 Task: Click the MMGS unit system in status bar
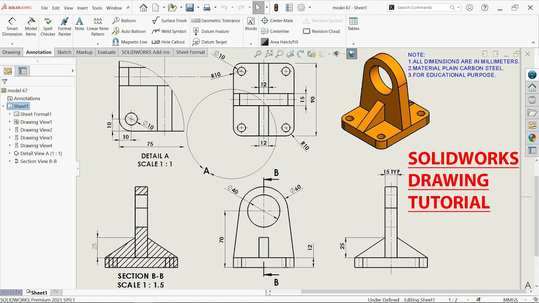click(x=510, y=300)
